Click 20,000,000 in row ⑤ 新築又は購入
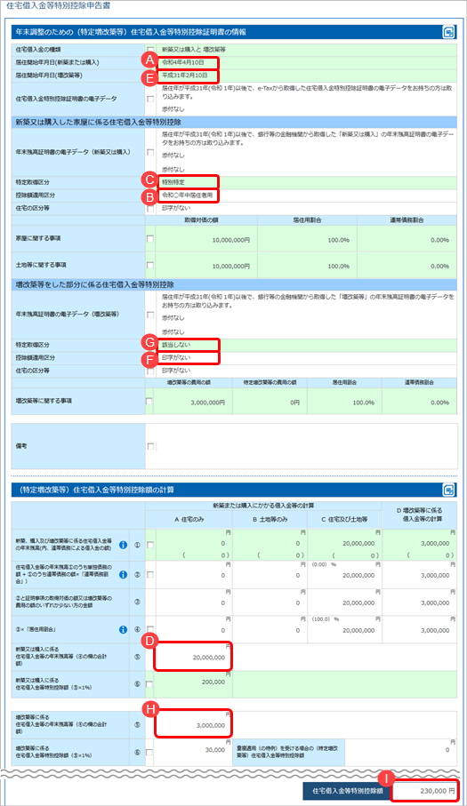Image resolution: width=467 pixels, height=806 pixels. pos(209,657)
